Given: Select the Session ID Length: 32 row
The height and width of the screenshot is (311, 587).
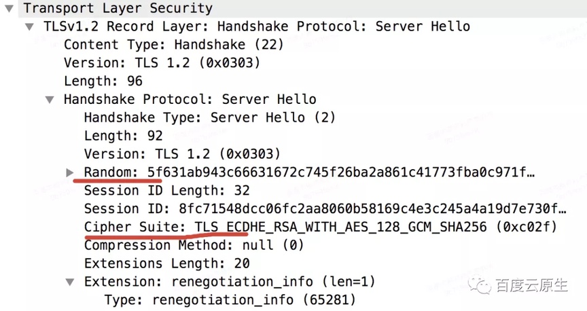Looking at the screenshot, I should tap(166, 191).
